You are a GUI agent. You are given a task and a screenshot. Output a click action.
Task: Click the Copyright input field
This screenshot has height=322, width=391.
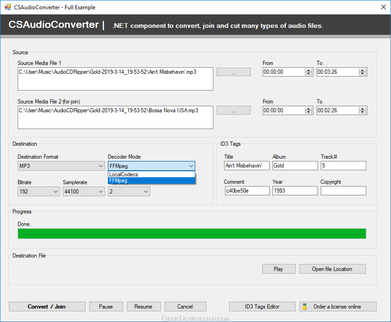pyautogui.click(x=343, y=191)
